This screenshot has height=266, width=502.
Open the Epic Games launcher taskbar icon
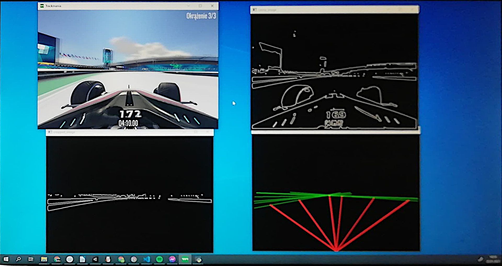(x=95, y=259)
